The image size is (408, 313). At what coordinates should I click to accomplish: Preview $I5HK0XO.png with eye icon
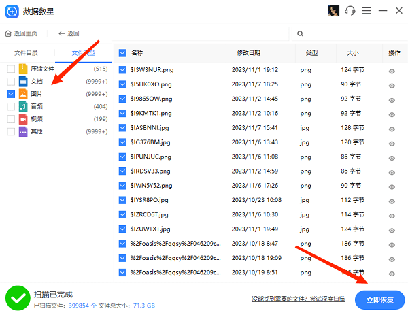tap(392, 86)
